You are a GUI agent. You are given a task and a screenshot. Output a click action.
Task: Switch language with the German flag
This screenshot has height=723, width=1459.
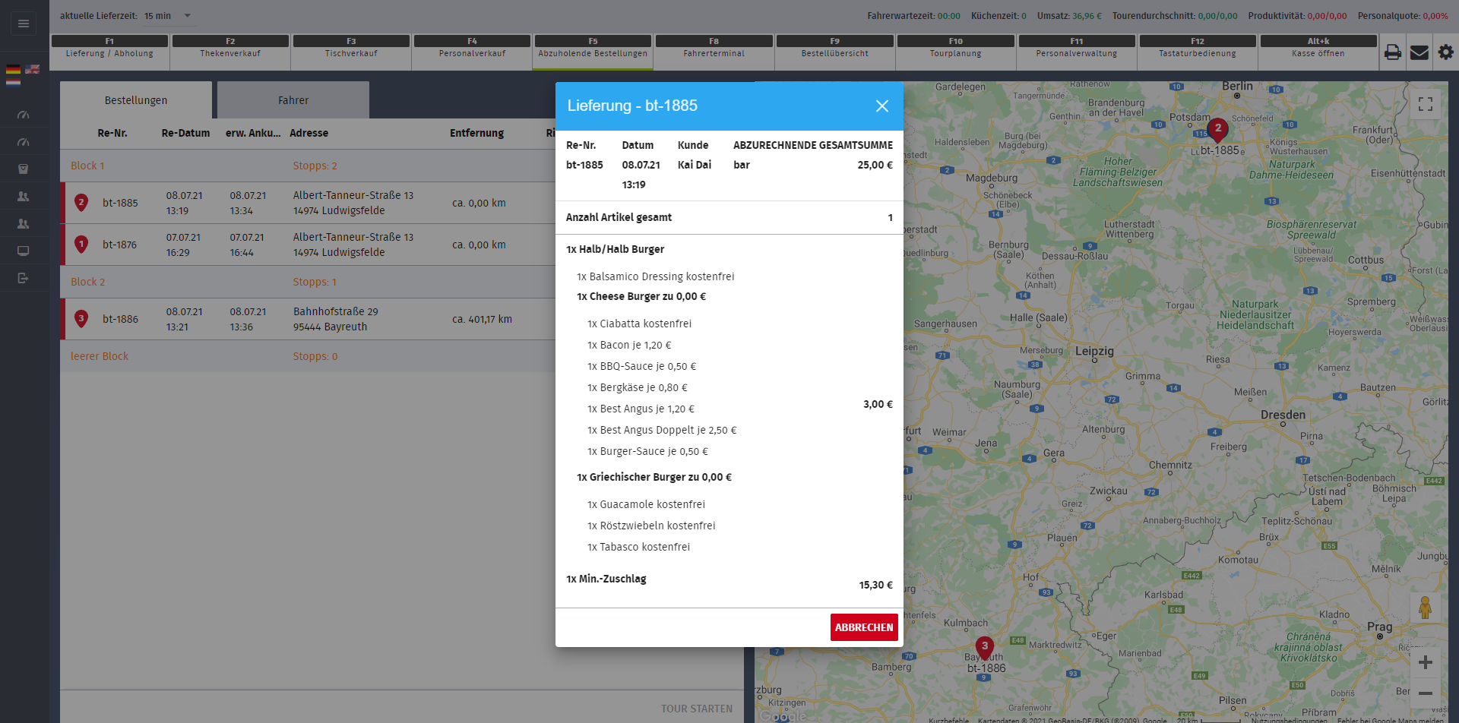tap(13, 69)
